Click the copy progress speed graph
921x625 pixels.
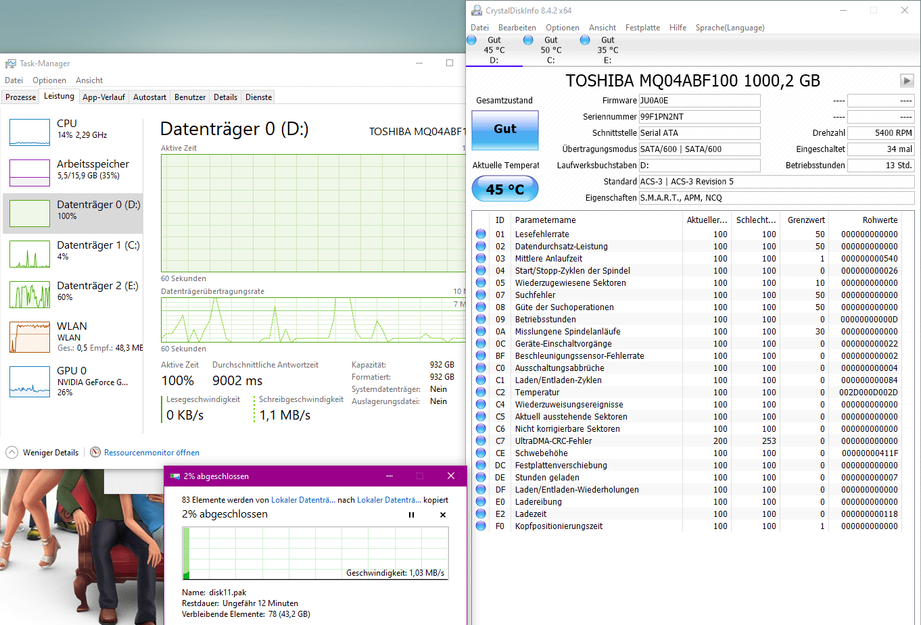(x=316, y=553)
